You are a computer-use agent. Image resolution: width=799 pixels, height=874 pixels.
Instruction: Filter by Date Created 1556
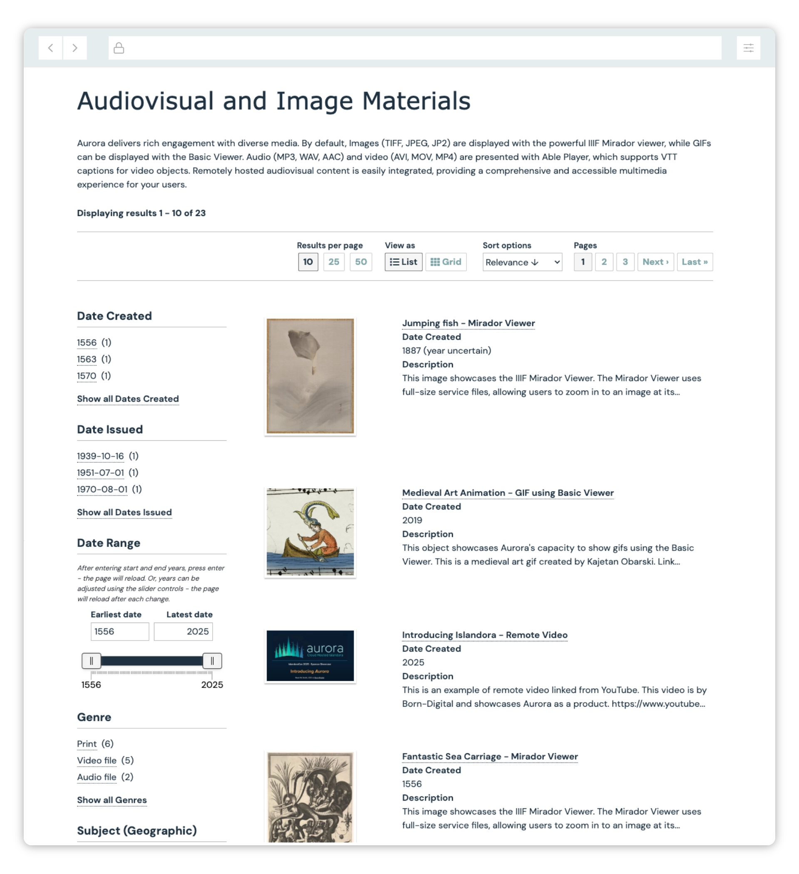87,343
